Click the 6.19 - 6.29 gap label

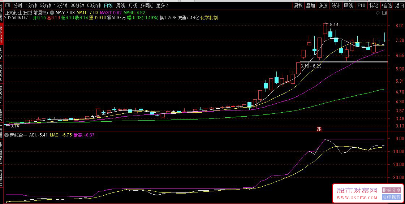click(311, 66)
